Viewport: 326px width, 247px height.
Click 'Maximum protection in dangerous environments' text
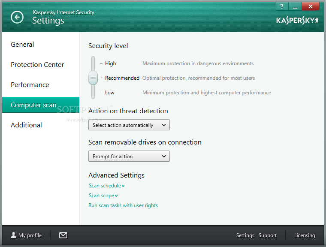coord(198,63)
